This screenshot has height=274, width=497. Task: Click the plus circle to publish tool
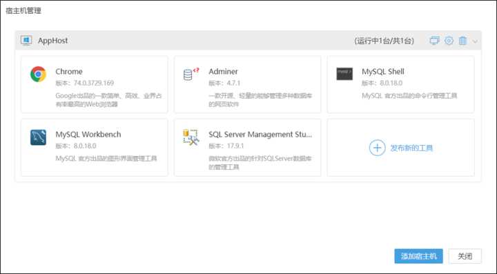point(377,148)
